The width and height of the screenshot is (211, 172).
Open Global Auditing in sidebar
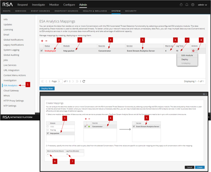pos(11,55)
